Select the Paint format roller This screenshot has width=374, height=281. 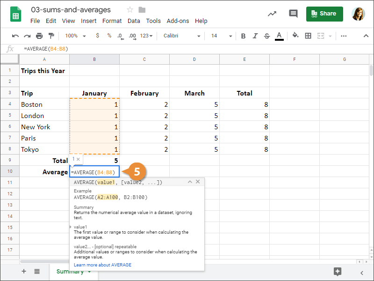(x=51, y=36)
